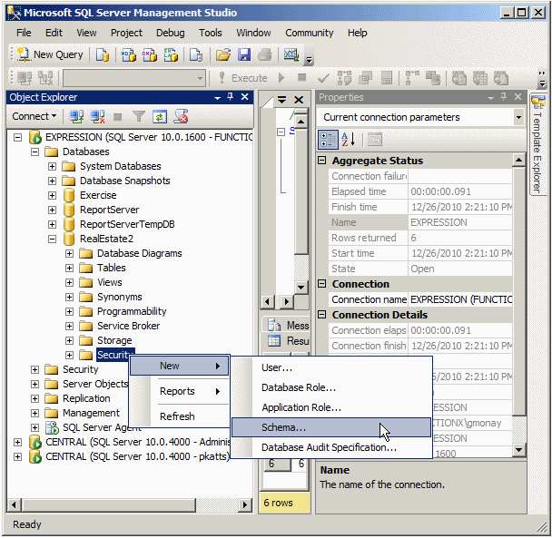The height and width of the screenshot is (538, 552).
Task: Click the Analysis Services DMX Query icon
Action: click(x=150, y=55)
